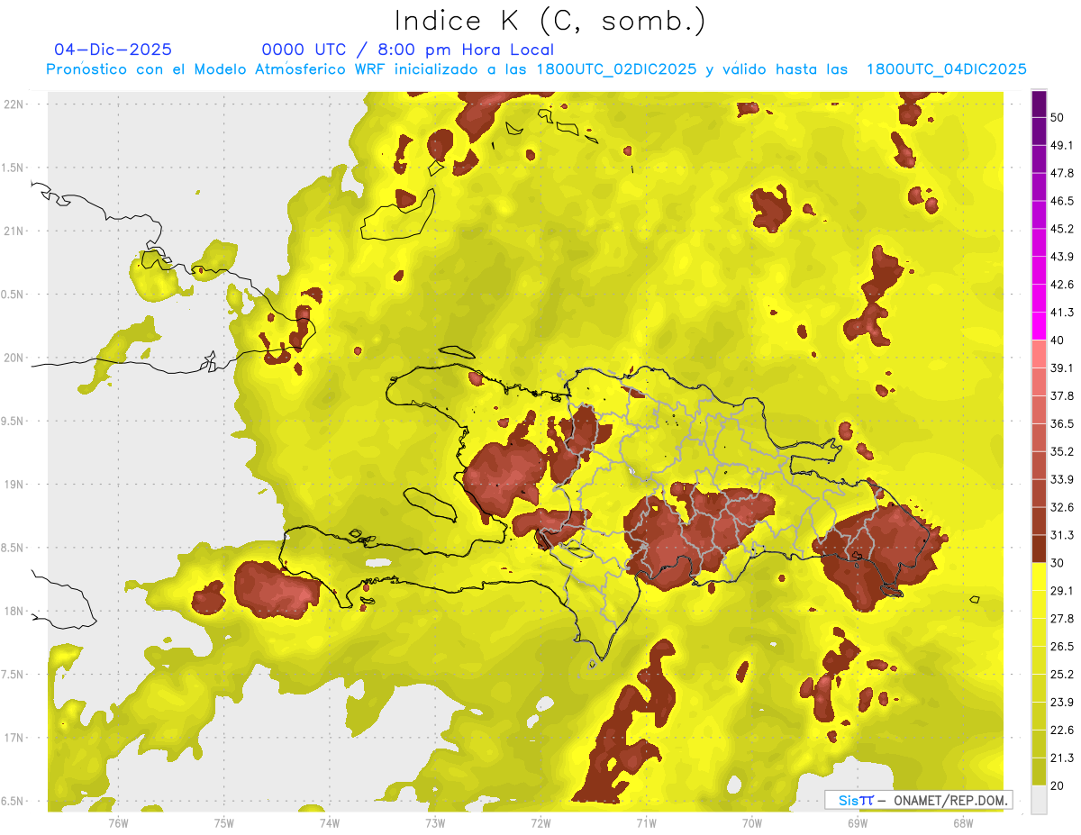Click the colorbar value '45.2'
The image size is (1081, 835).
pos(1061,229)
